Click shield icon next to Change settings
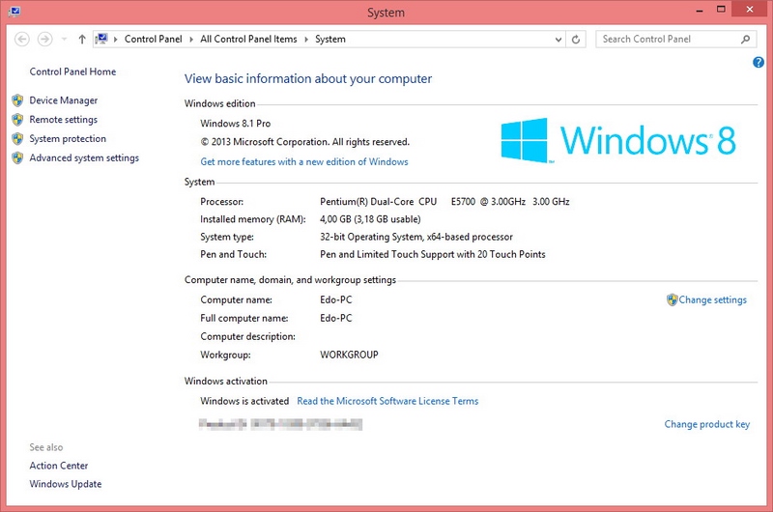 [672, 299]
